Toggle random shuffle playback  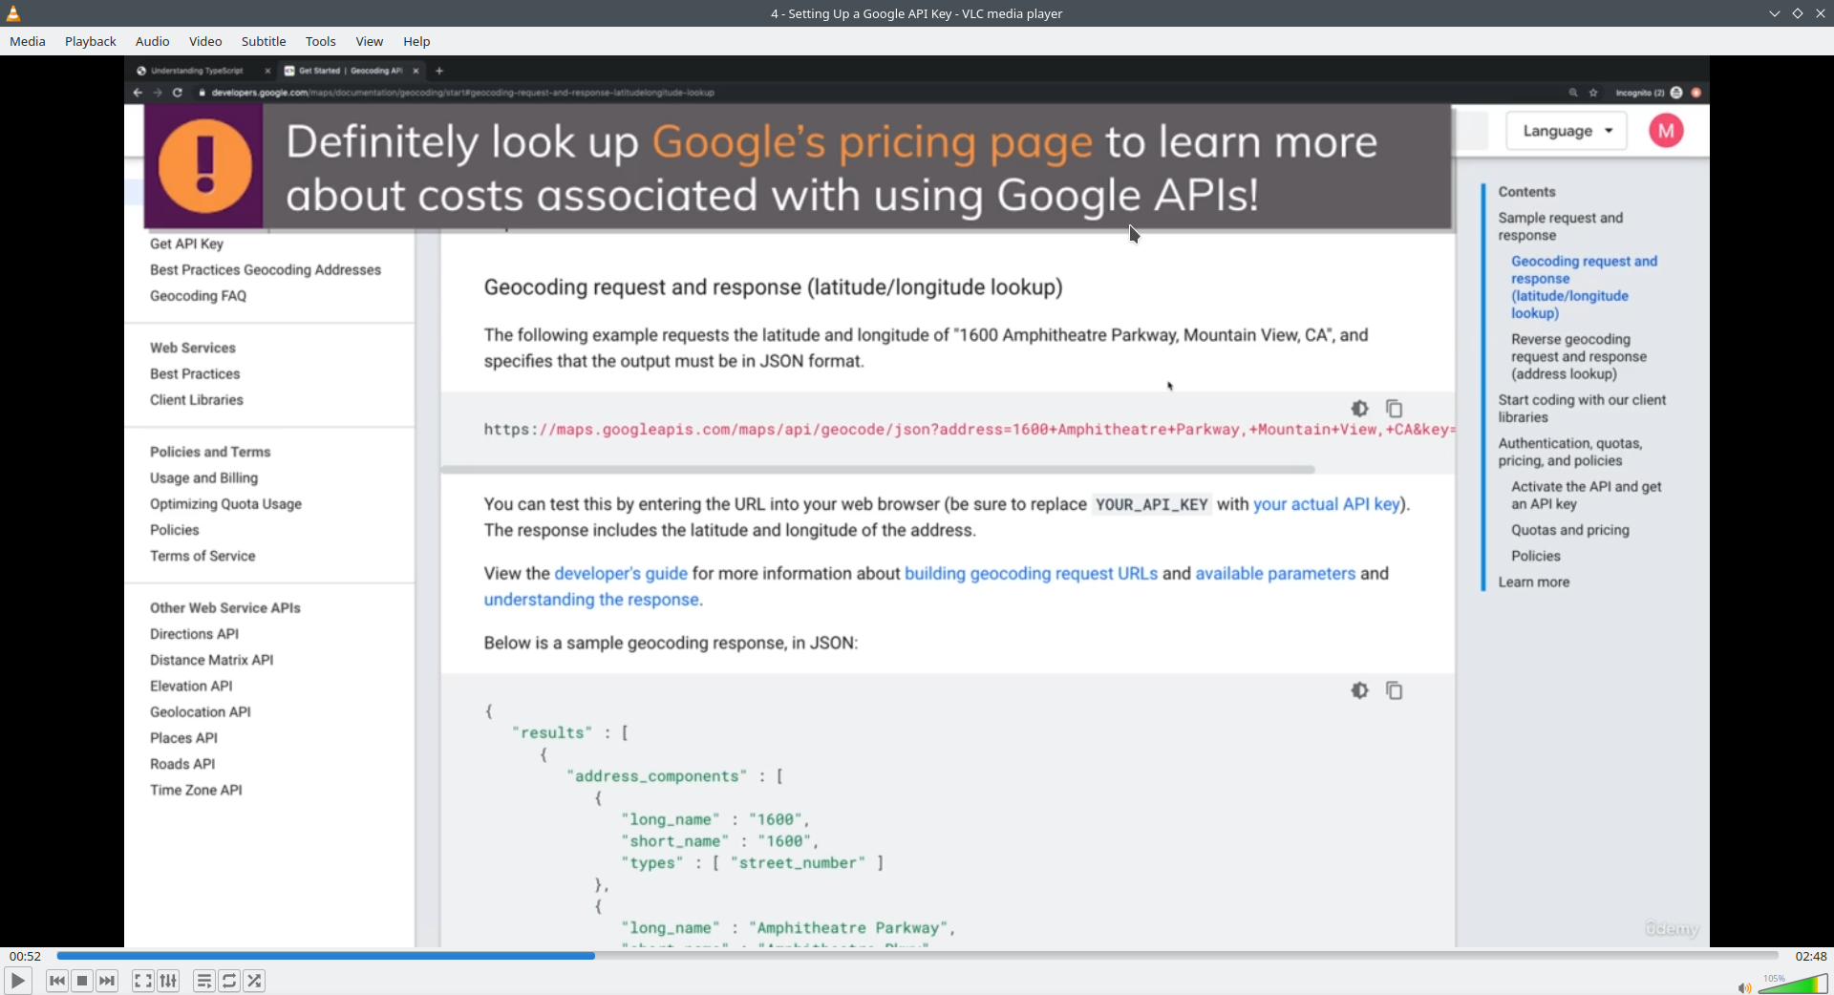click(254, 981)
